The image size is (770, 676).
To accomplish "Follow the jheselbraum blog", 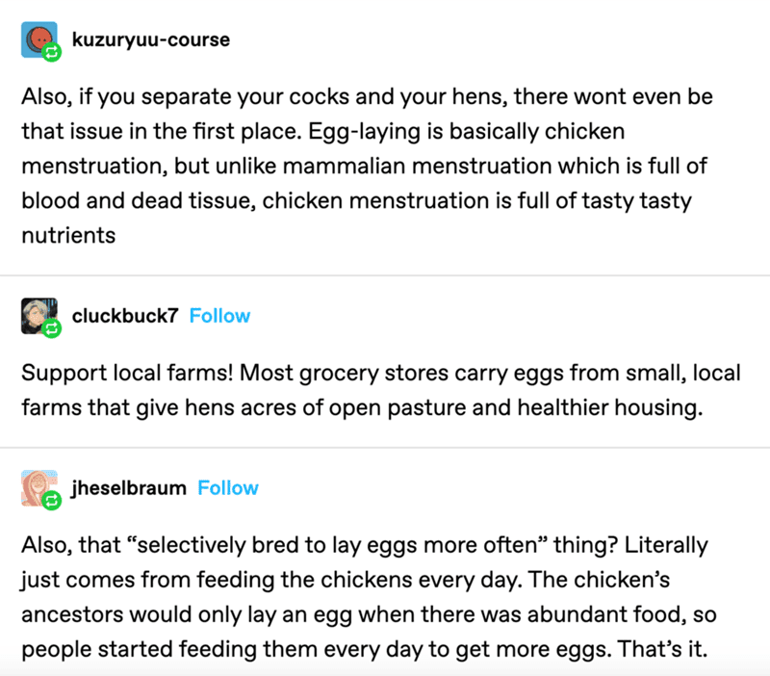I will tap(228, 488).
